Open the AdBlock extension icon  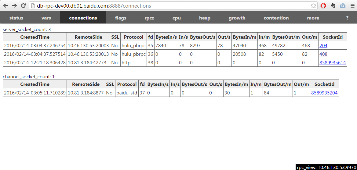[323, 6]
